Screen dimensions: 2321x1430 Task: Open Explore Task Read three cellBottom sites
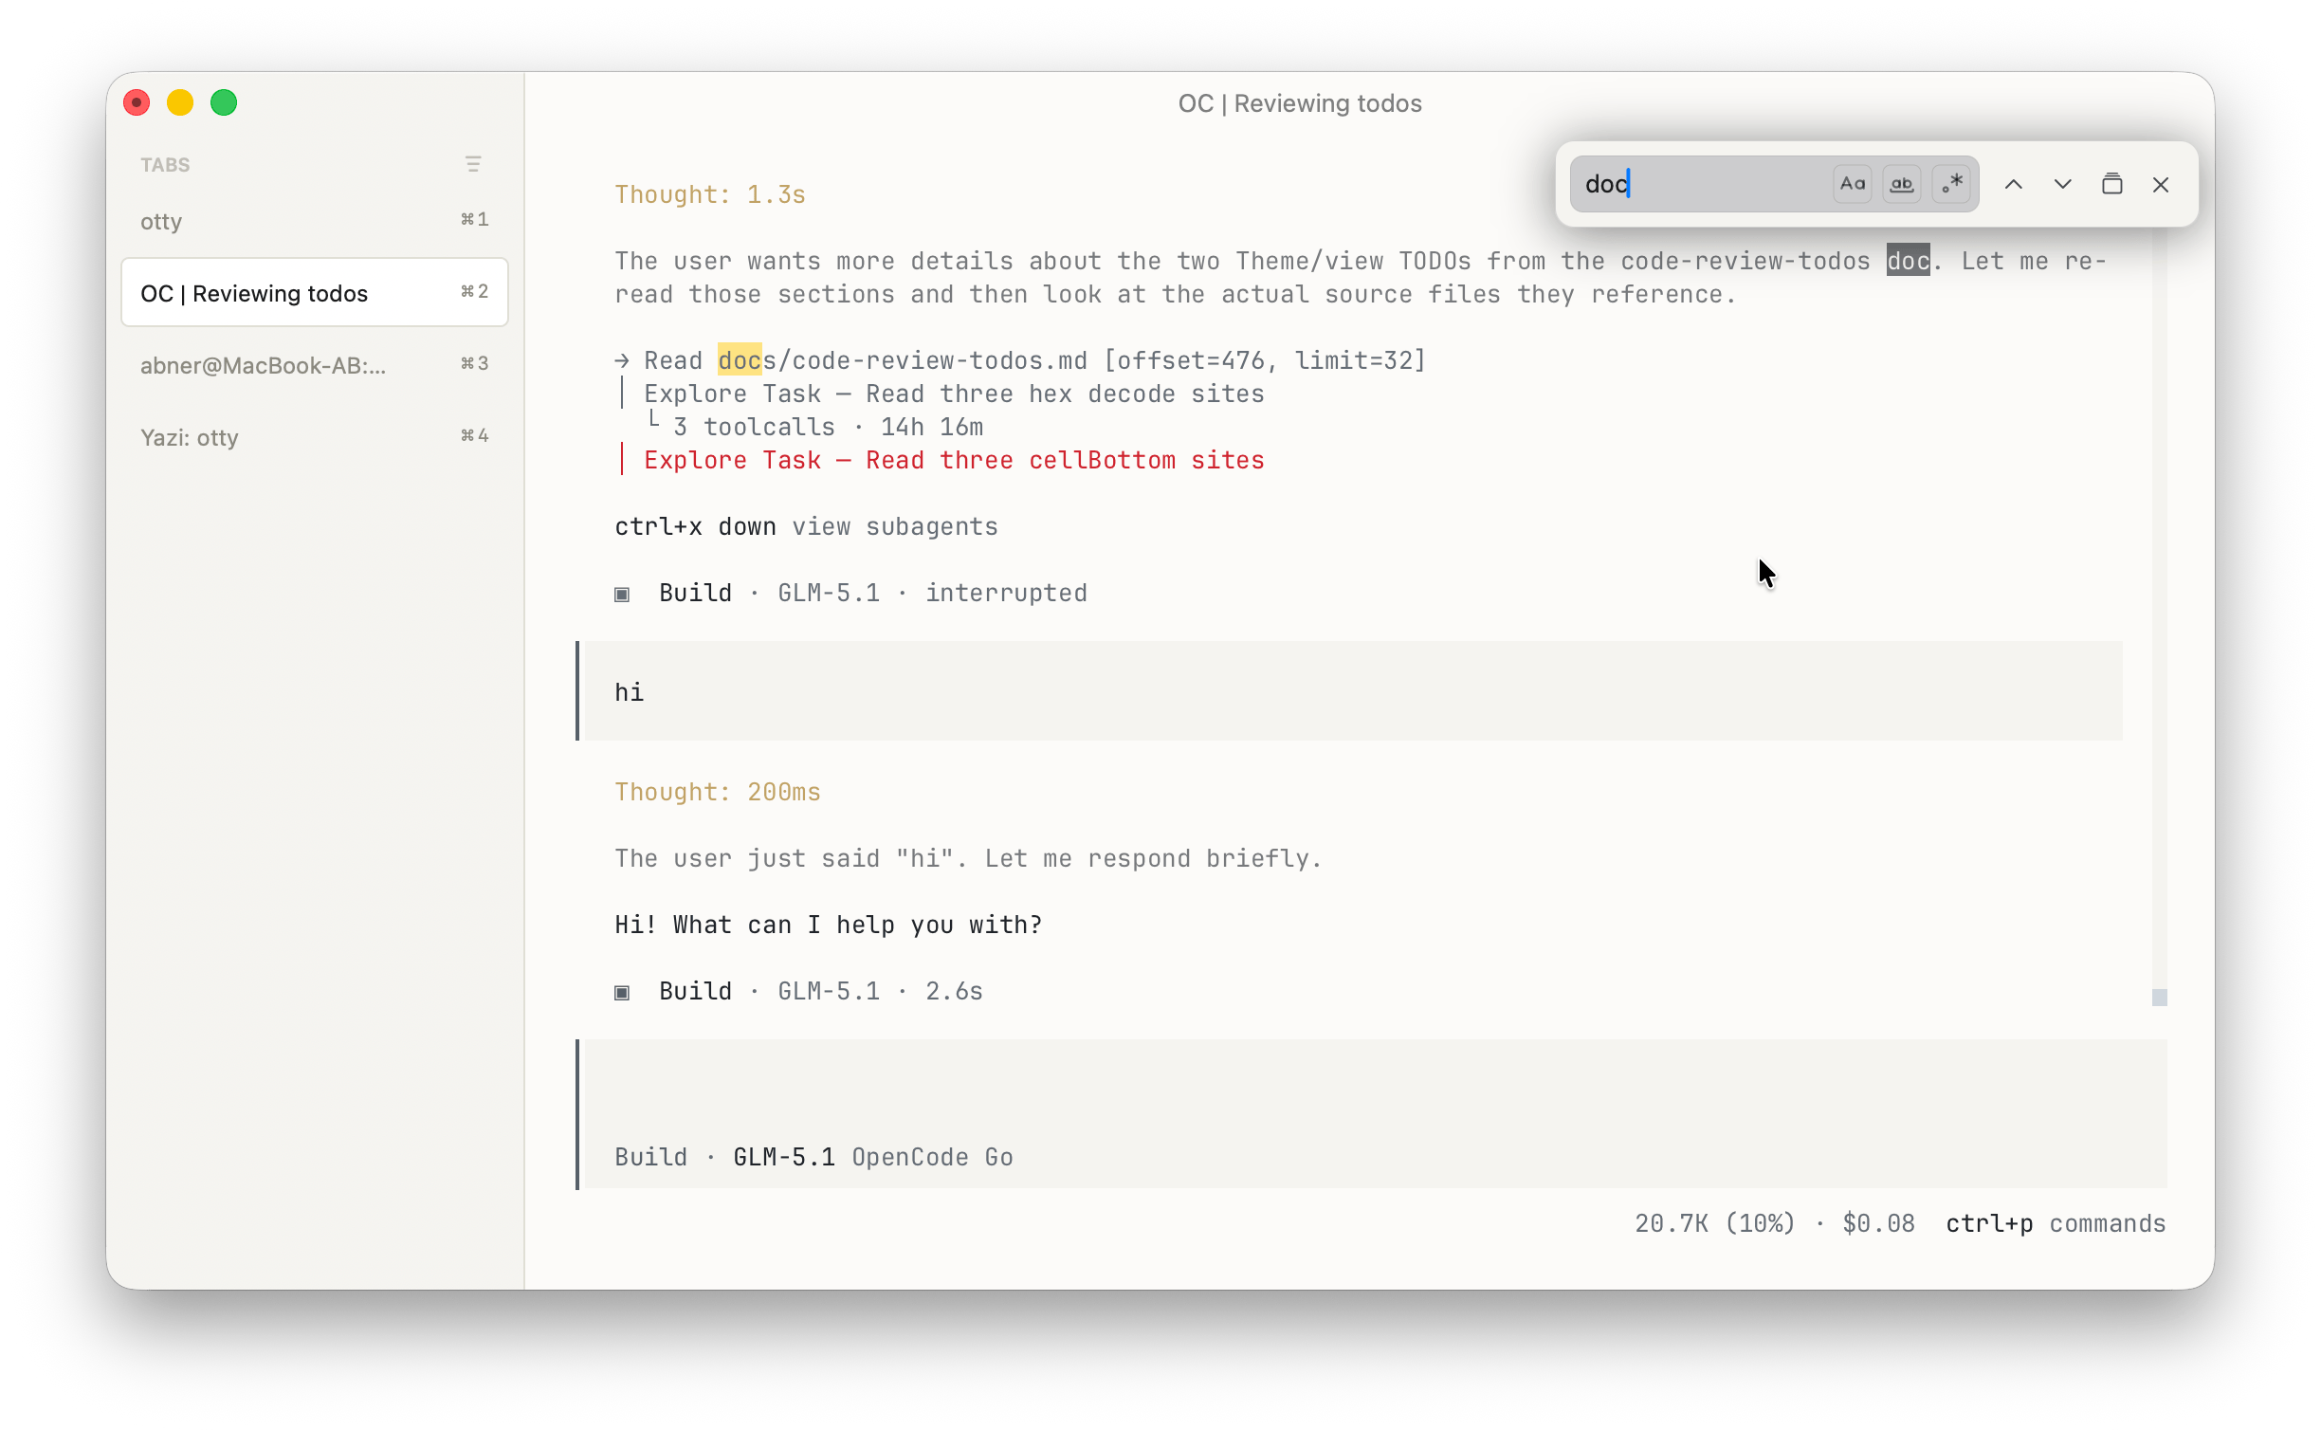[954, 460]
